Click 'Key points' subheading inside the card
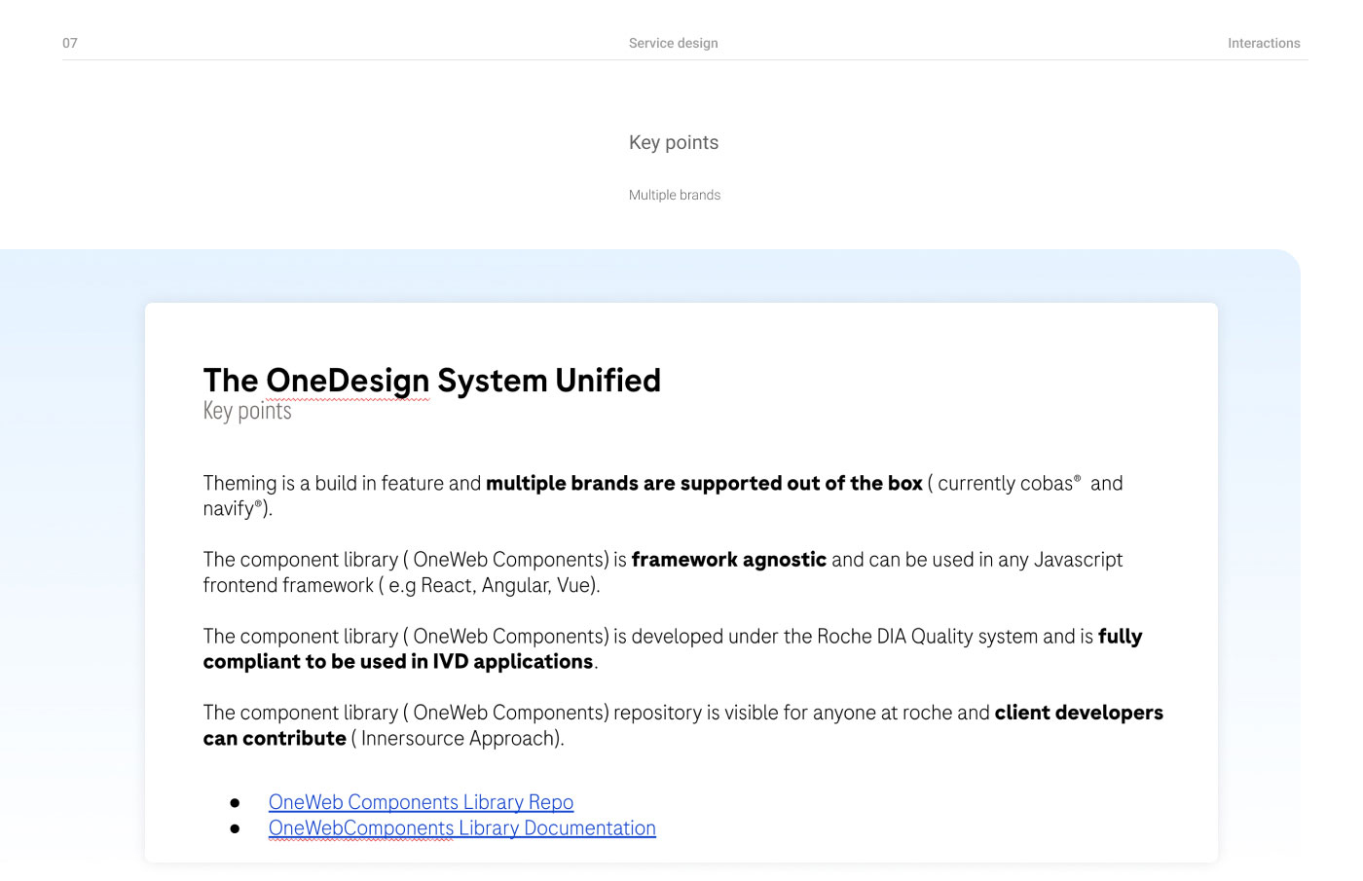This screenshot has height=881, width=1363. [x=247, y=411]
